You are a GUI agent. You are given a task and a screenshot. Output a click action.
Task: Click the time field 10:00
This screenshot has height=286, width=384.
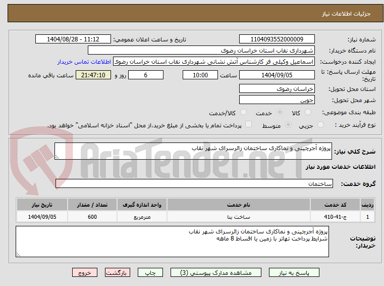click(200, 75)
